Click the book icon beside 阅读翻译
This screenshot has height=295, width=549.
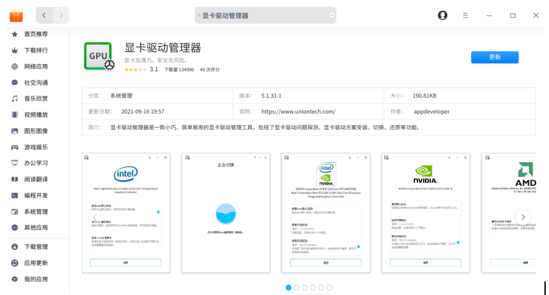[x=15, y=179]
